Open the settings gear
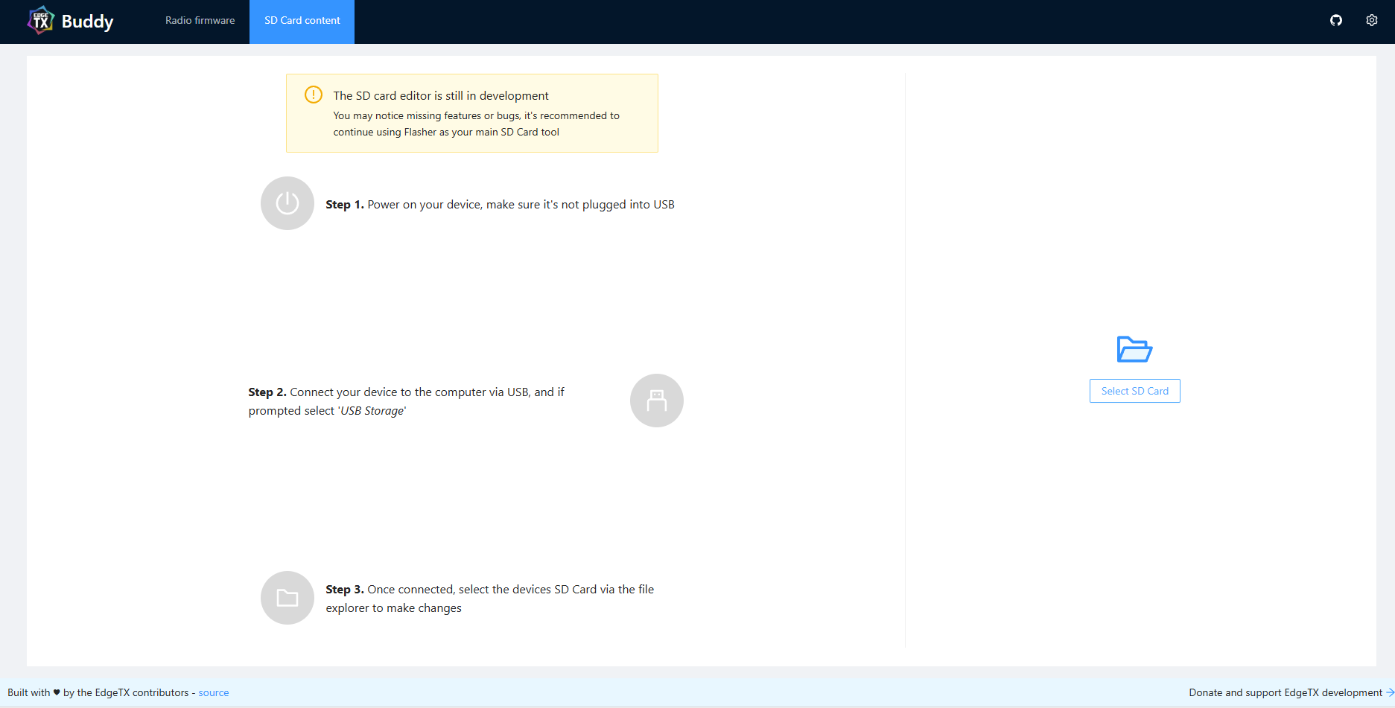The width and height of the screenshot is (1395, 708). 1371,20
